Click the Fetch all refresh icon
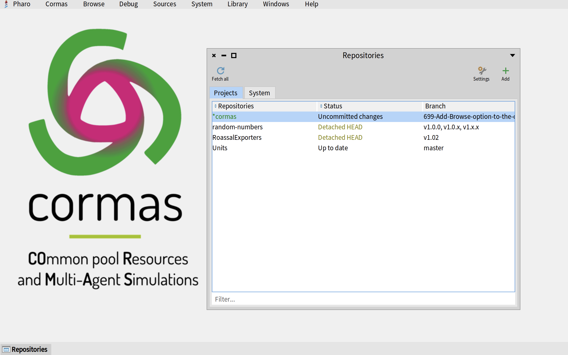 pyautogui.click(x=220, y=71)
